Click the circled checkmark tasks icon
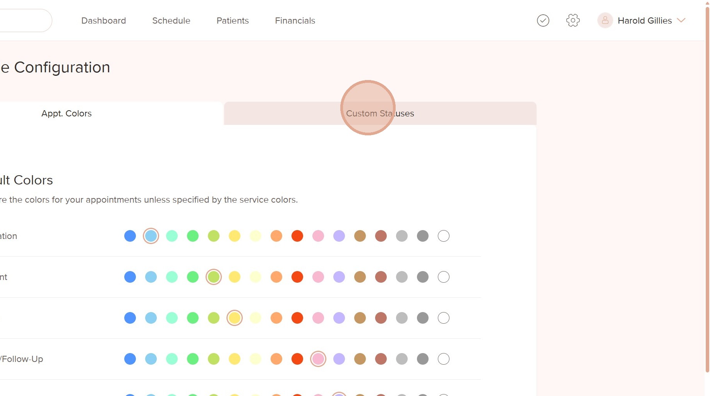Screen dimensions: 710x396 point(543,20)
